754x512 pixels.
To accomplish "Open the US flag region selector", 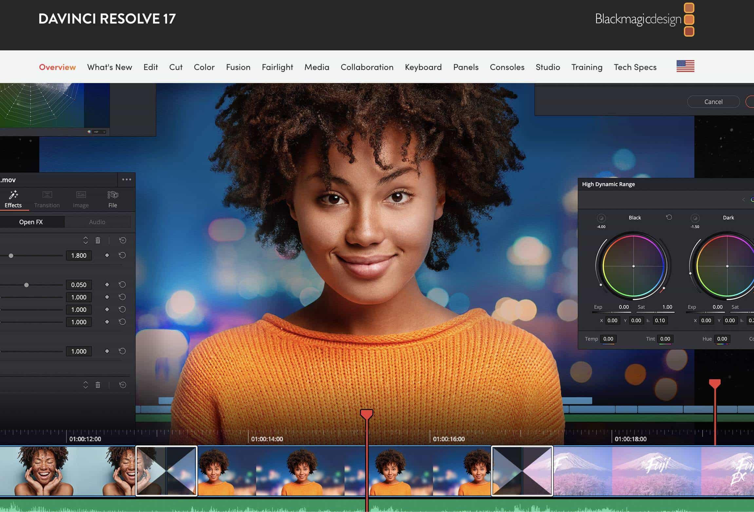I will tap(685, 66).
